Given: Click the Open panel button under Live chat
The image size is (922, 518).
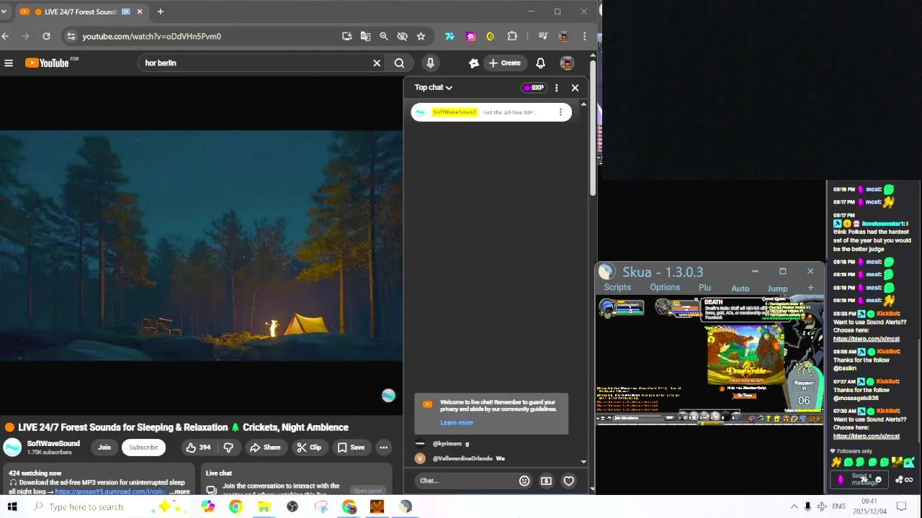Looking at the screenshot, I should pos(367,491).
